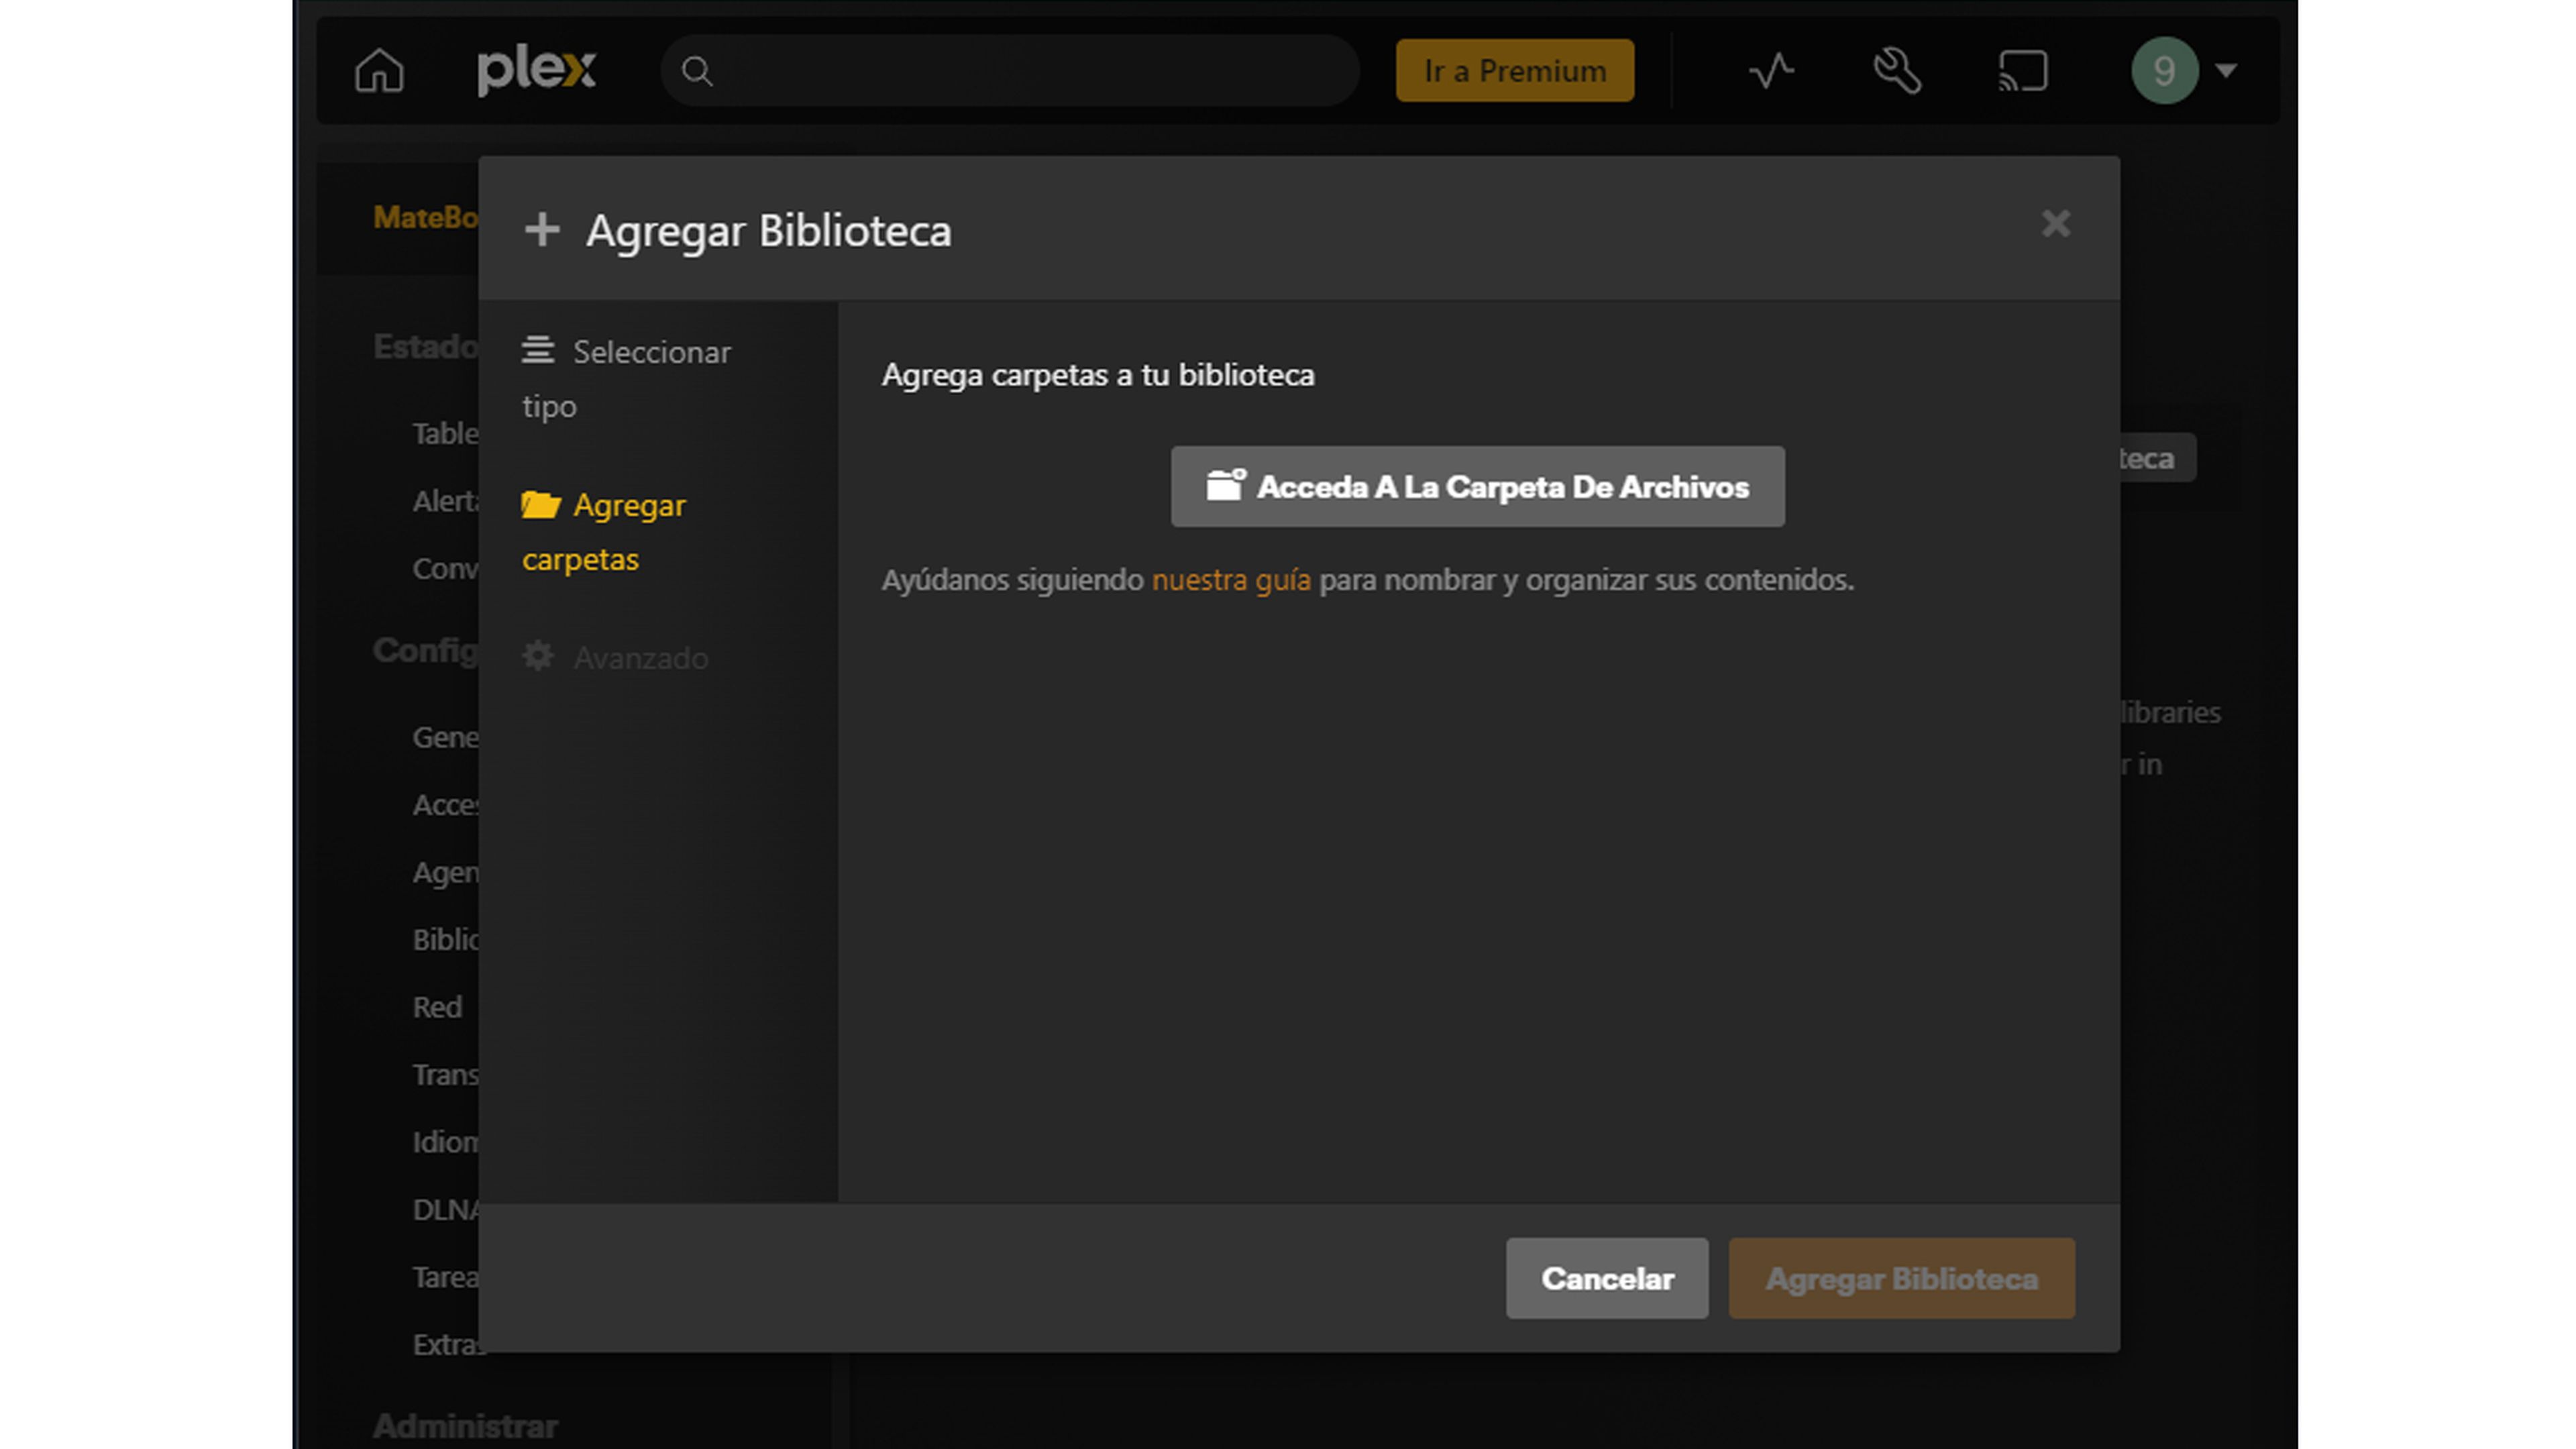Expand the account dropdown arrow
Screen dimensions: 2576x1449
pyautogui.click(x=2226, y=71)
